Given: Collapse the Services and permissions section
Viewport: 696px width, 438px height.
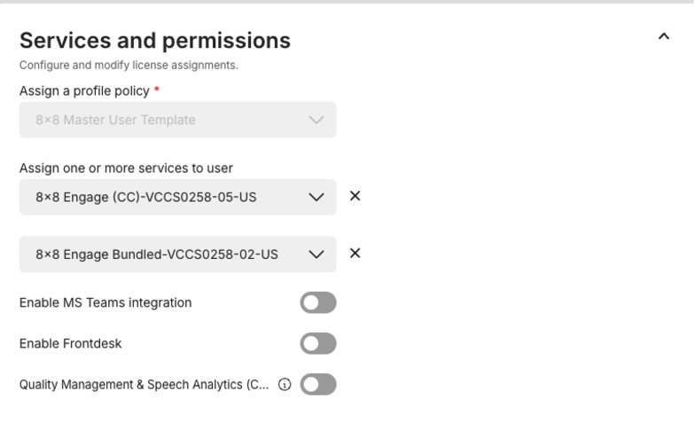Looking at the screenshot, I should pos(663,36).
